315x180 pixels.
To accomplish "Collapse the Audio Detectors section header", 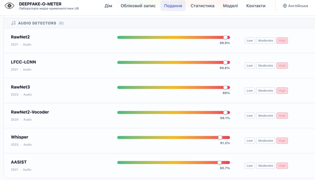I will coord(159,23).
